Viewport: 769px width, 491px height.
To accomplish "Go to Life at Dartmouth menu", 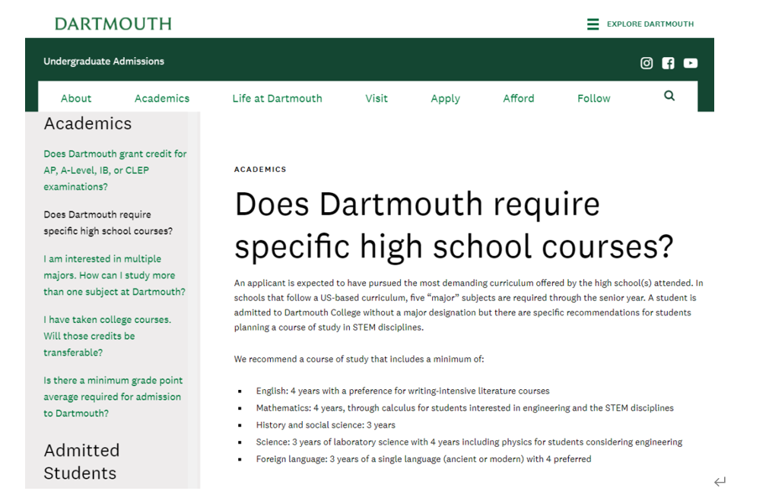I will pyautogui.click(x=277, y=98).
